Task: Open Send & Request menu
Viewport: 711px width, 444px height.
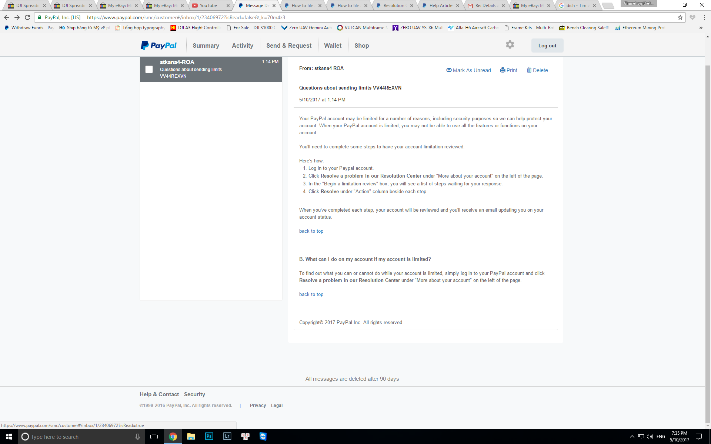Action: [289, 46]
